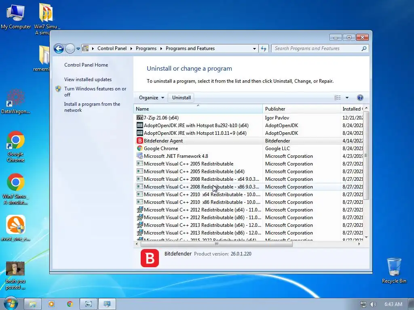This screenshot has width=414, height=310.
Task: Sort by the Name column header
Action: (198, 109)
